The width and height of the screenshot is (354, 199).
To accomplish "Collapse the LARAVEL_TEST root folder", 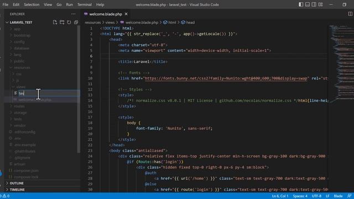I will (21, 22).
